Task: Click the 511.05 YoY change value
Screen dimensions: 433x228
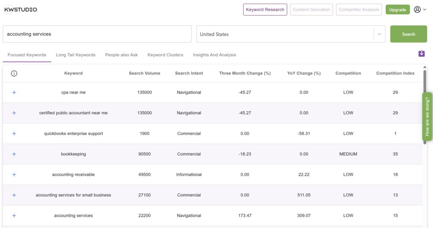Action: pos(304,195)
